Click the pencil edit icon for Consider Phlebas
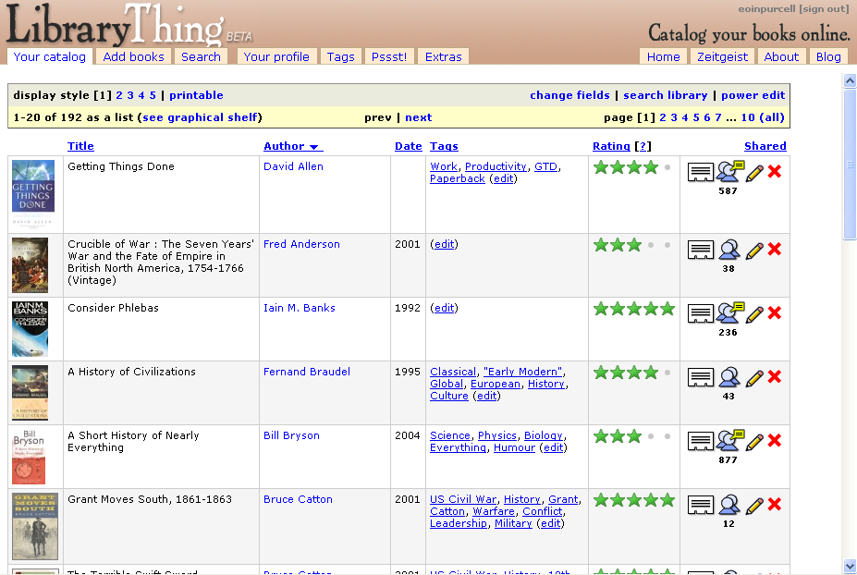Viewport: 857px width, 575px height. (x=754, y=313)
